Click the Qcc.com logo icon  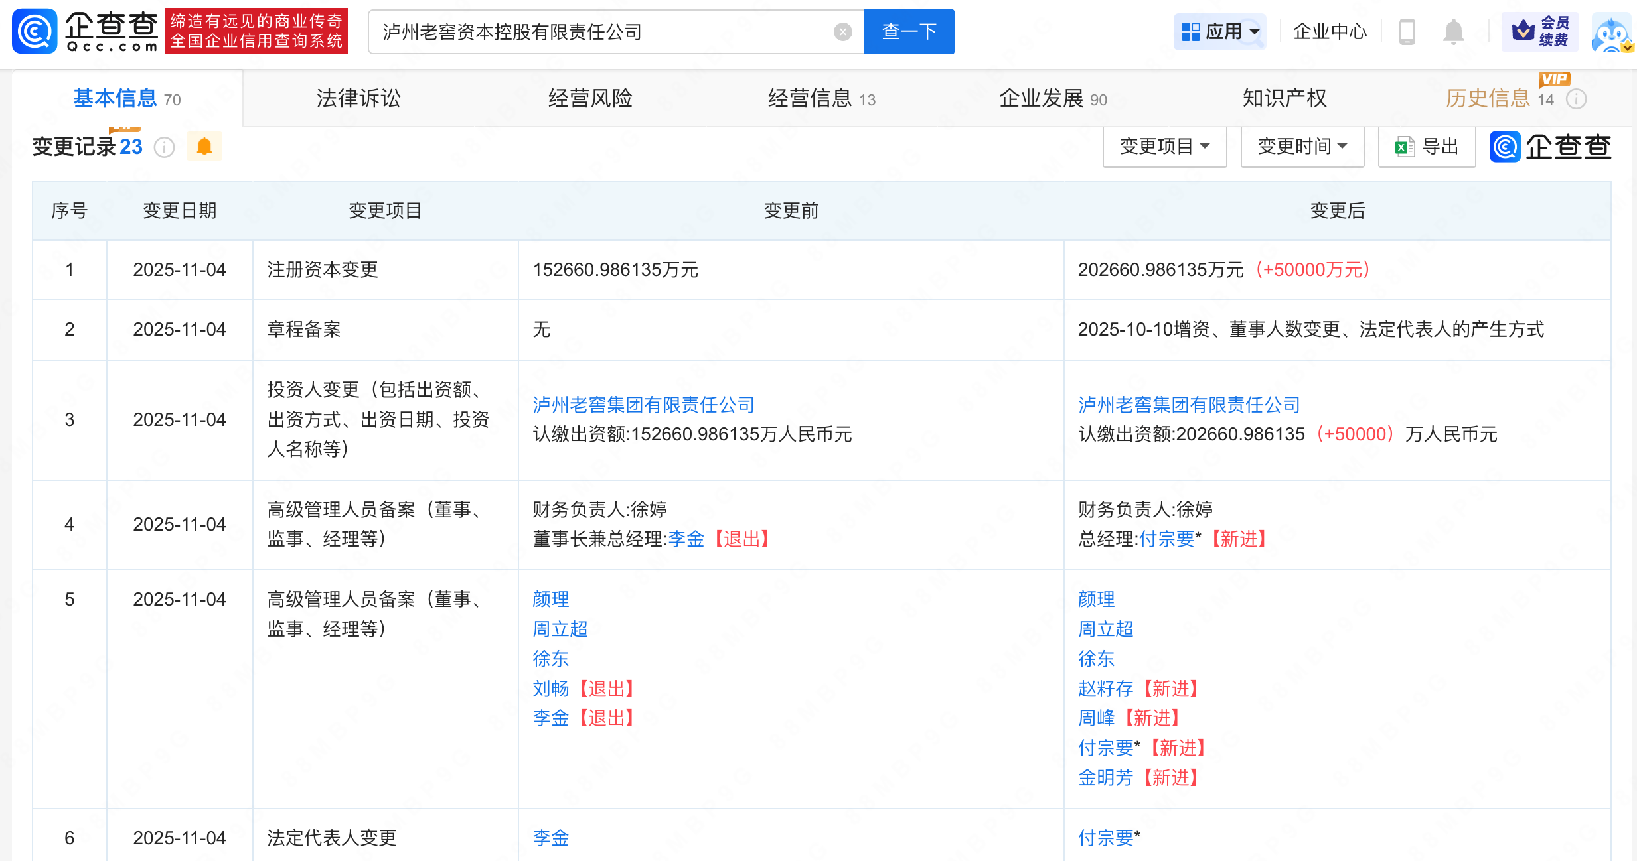click(x=35, y=31)
